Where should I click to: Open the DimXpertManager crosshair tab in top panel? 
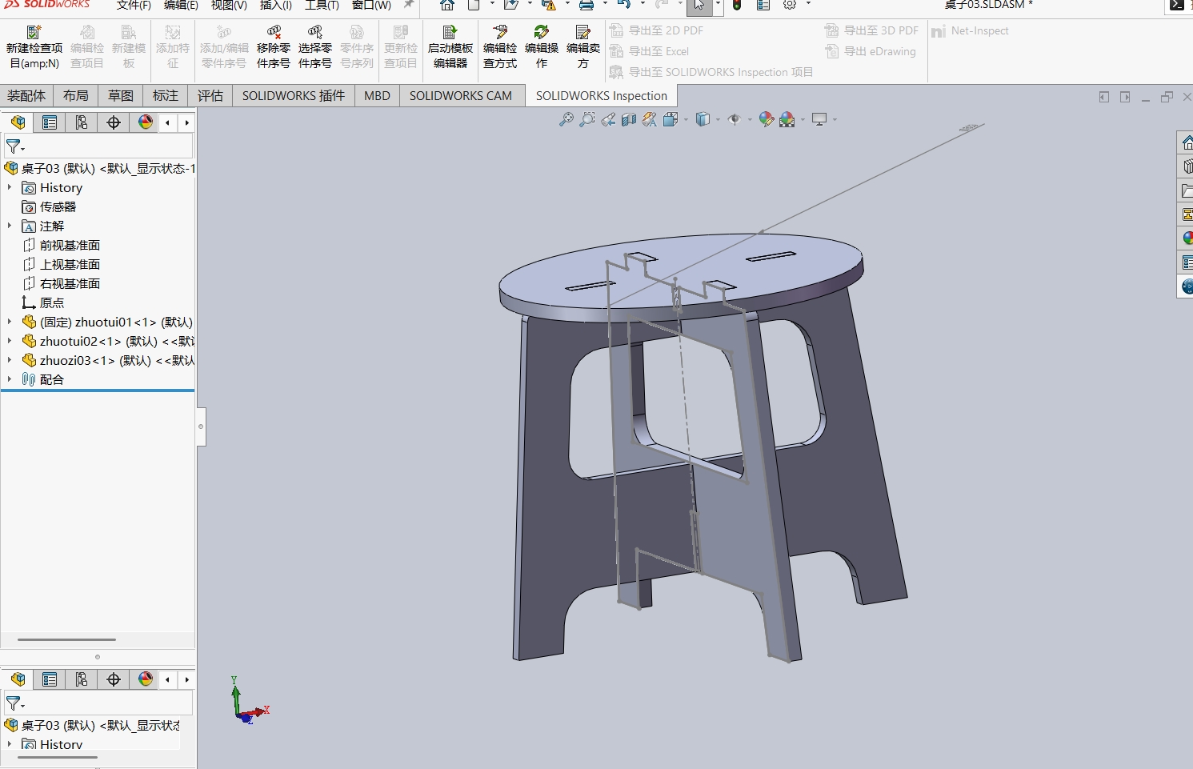click(114, 122)
